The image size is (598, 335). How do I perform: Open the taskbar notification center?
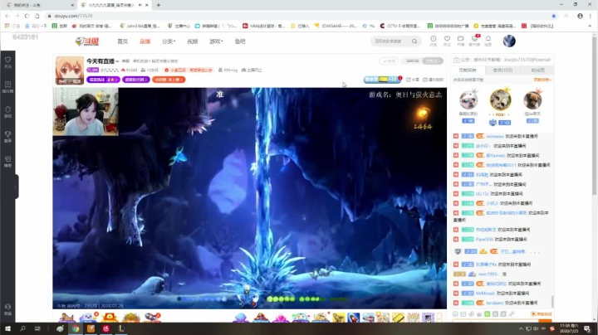tap(588, 329)
